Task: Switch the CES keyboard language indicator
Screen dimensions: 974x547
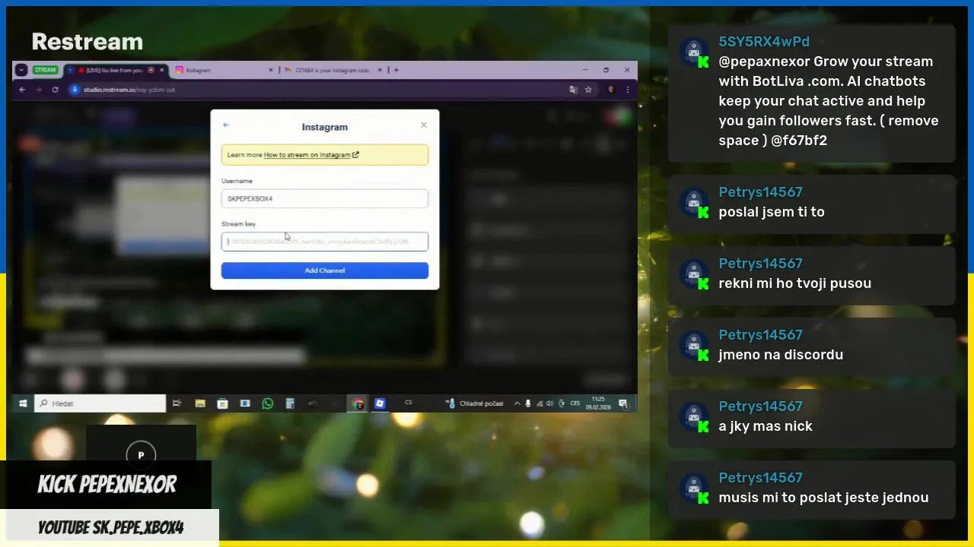Action: point(575,403)
